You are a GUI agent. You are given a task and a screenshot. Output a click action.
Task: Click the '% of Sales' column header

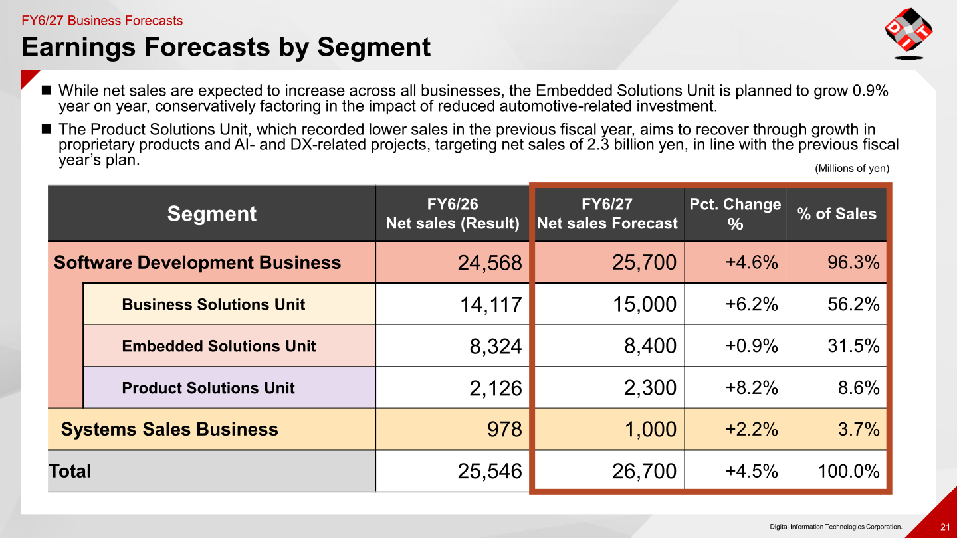[837, 214]
